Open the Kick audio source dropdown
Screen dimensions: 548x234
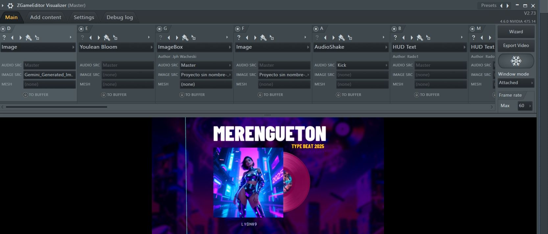click(x=362, y=65)
